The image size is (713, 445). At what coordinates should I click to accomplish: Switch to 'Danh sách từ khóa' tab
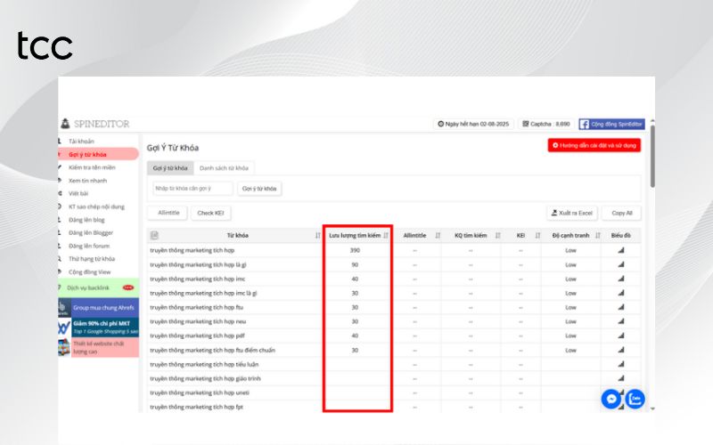(x=225, y=167)
